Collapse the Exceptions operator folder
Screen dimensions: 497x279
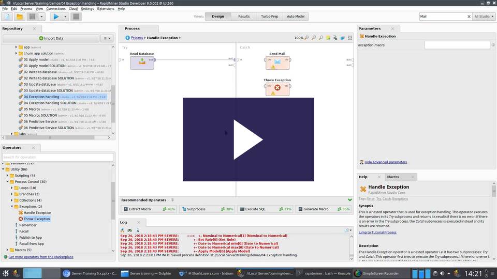[12, 206]
